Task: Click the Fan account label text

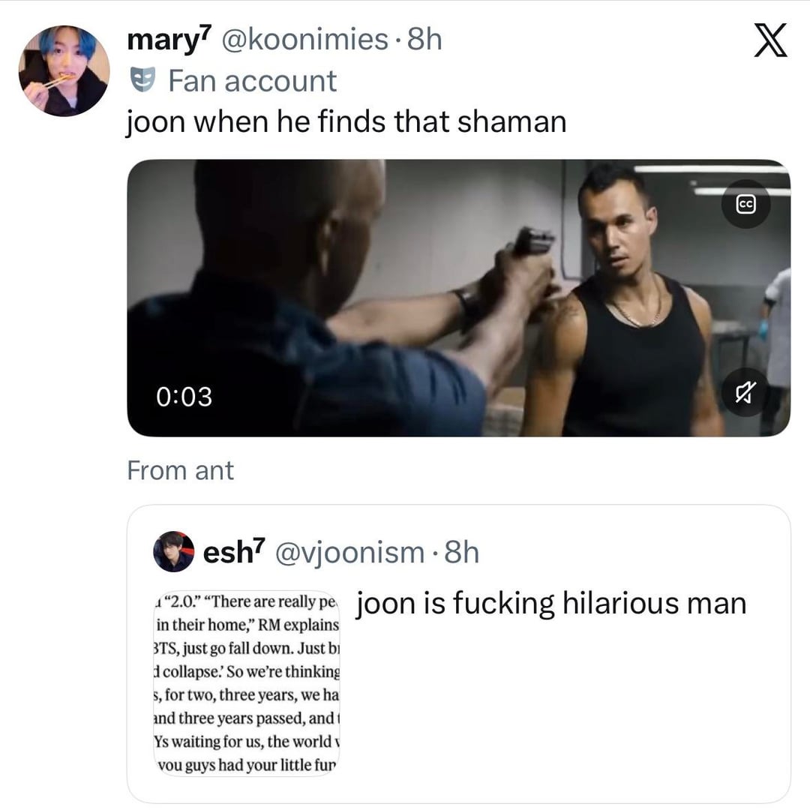Action: (252, 81)
